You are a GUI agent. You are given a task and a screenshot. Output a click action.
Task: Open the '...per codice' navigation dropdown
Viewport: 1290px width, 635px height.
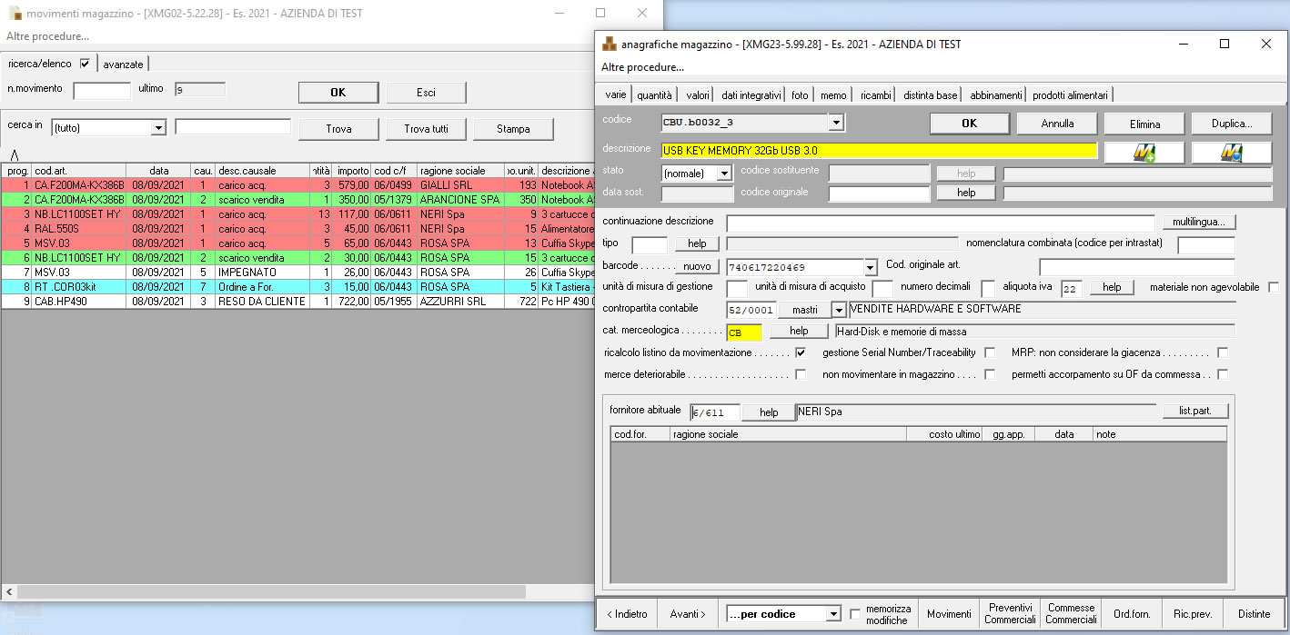coord(833,614)
